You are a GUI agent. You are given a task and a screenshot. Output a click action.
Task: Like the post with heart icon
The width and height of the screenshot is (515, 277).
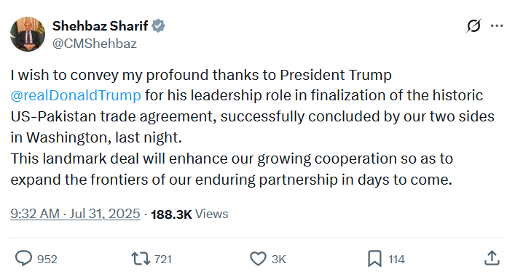(x=258, y=259)
